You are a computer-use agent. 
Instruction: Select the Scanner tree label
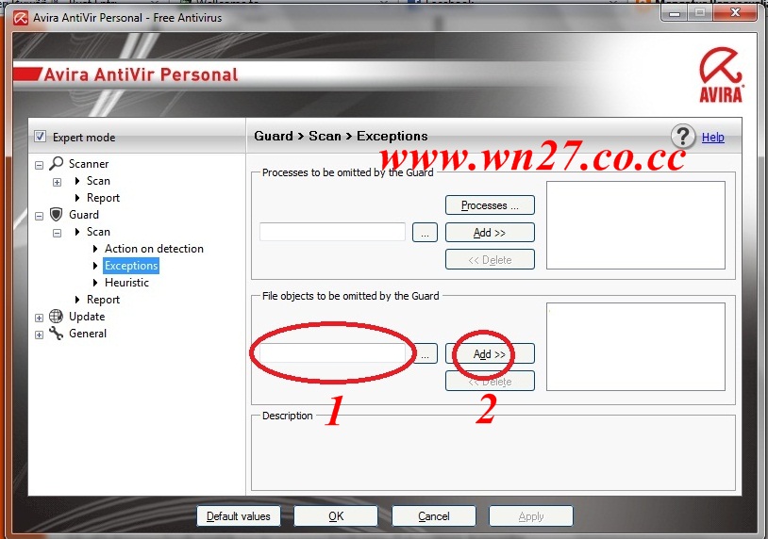89,163
